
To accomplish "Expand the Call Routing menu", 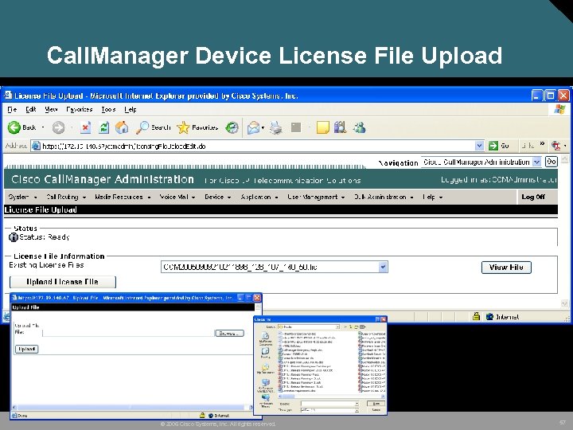I will point(66,197).
